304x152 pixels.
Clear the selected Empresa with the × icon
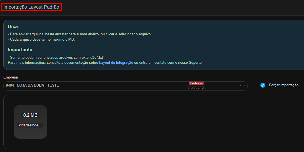(241, 85)
